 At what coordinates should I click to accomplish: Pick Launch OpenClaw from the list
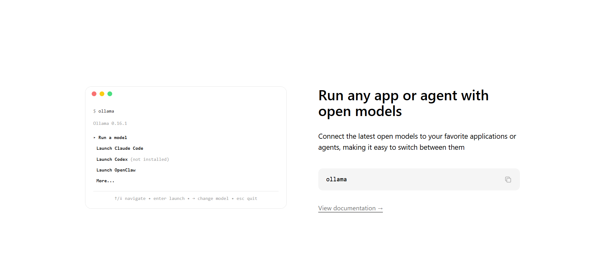pyautogui.click(x=116, y=170)
